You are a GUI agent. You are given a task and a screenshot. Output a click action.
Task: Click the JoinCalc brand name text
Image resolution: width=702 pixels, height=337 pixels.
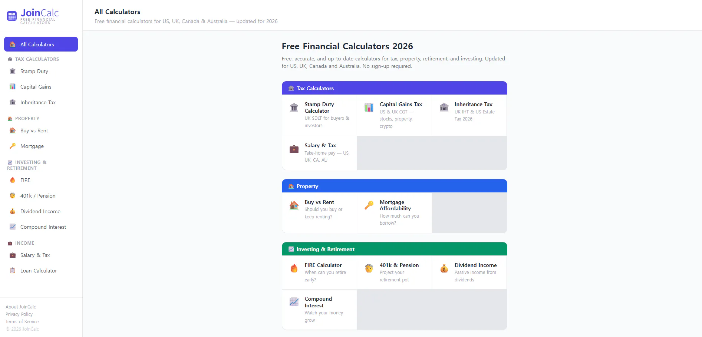coord(39,13)
